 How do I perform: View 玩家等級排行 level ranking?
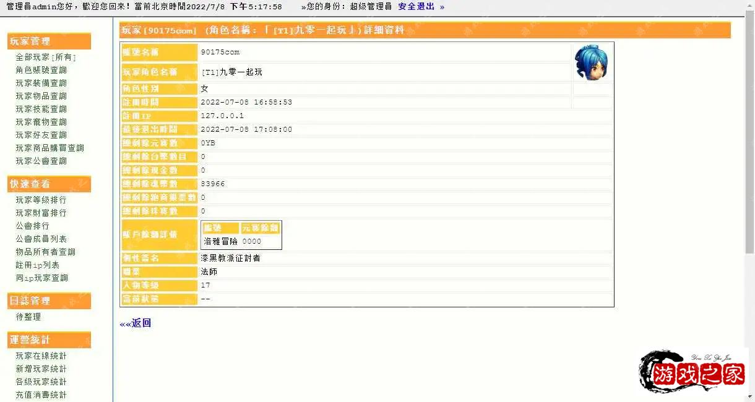(x=40, y=199)
